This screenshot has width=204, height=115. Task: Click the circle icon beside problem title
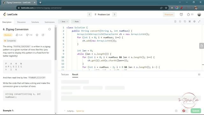pyautogui.click(x=50, y=29)
